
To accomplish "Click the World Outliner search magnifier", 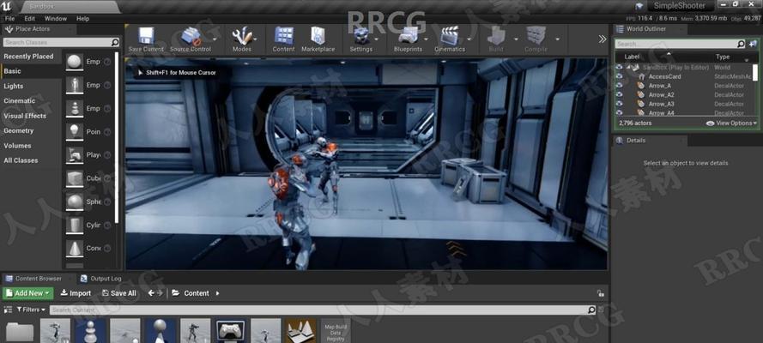I will [x=741, y=45].
